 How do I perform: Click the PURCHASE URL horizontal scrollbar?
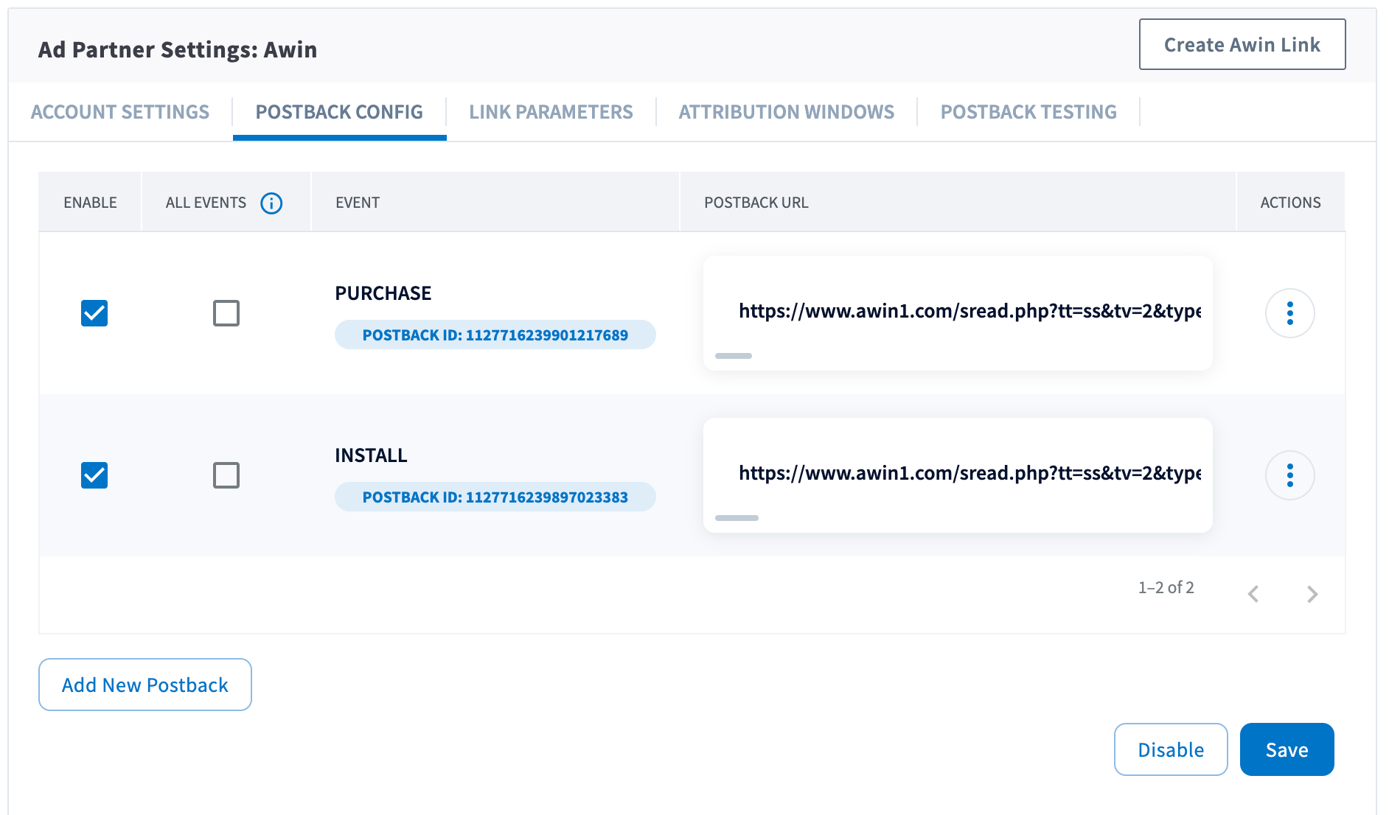tap(734, 356)
